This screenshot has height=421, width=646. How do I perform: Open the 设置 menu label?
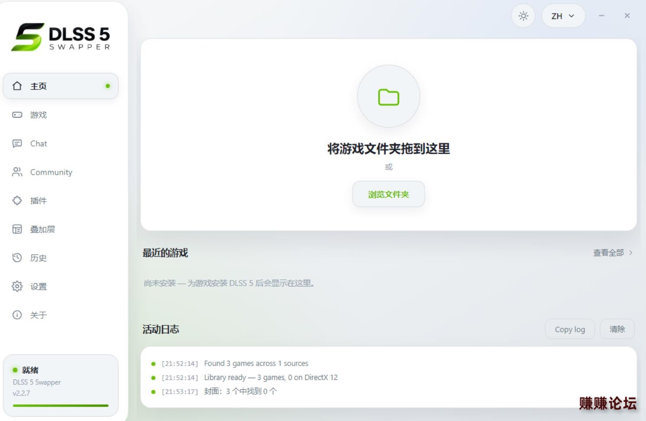39,286
